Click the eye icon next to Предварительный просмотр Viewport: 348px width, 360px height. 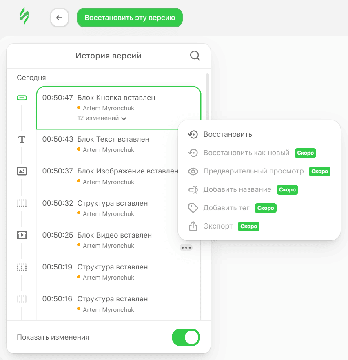[x=193, y=171]
